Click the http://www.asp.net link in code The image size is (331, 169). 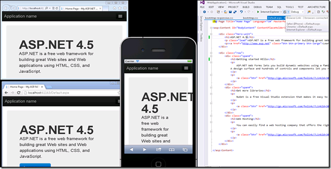pyautogui.click(x=256, y=44)
